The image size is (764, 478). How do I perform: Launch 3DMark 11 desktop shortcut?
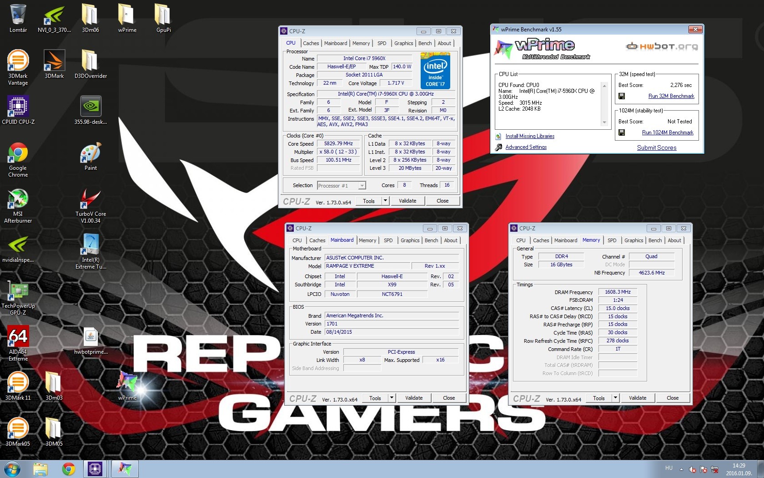(x=18, y=386)
